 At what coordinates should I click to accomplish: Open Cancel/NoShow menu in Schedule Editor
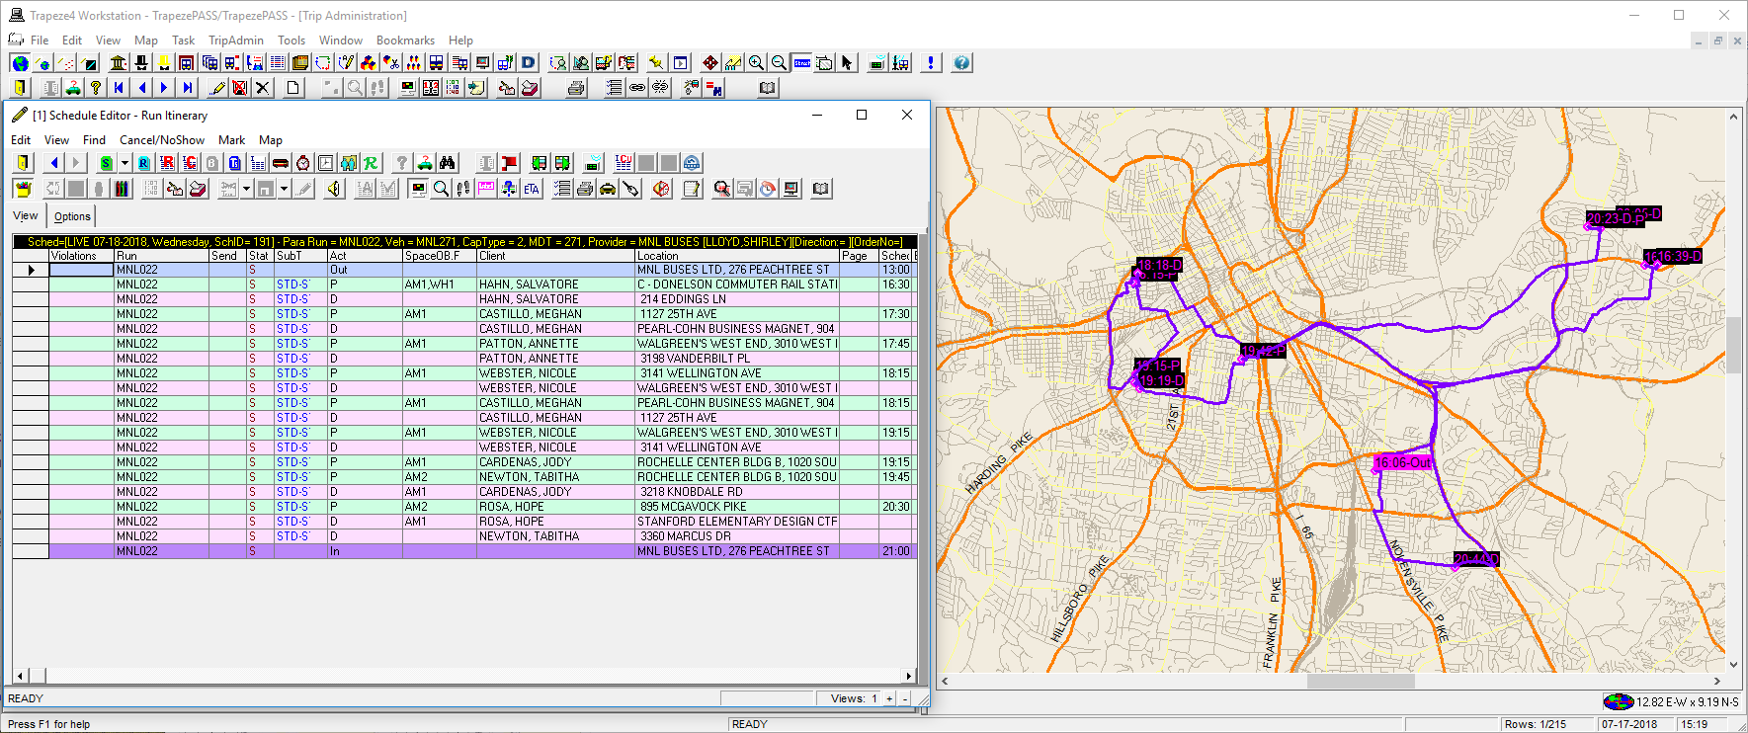pyautogui.click(x=162, y=140)
